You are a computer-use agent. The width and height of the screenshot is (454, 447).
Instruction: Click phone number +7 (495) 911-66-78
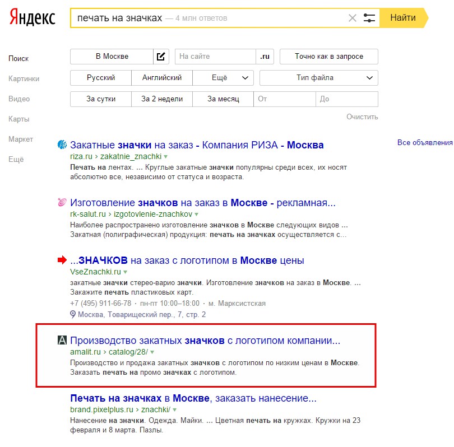(x=101, y=304)
